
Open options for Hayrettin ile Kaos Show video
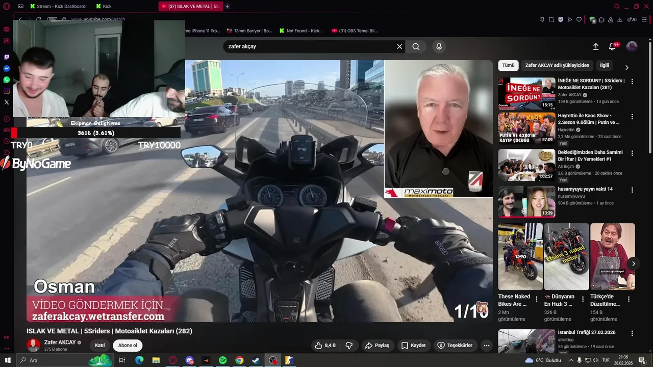coord(632,117)
